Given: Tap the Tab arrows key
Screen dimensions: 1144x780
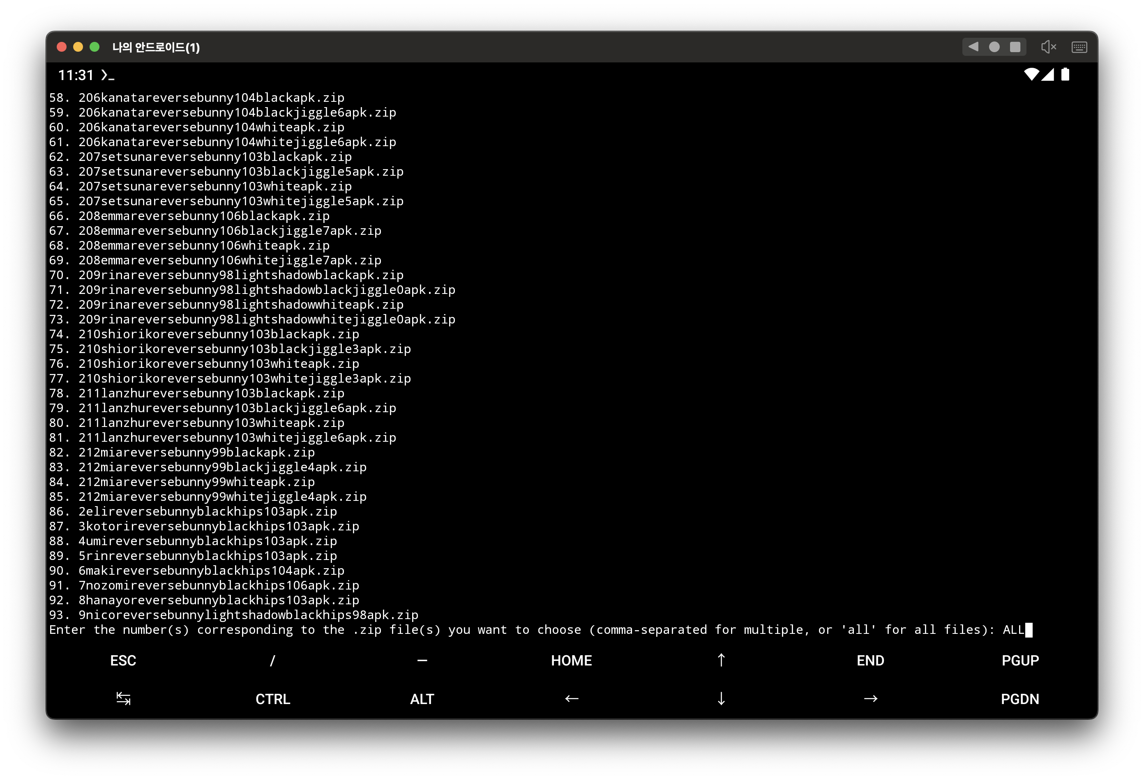Looking at the screenshot, I should click(x=123, y=698).
